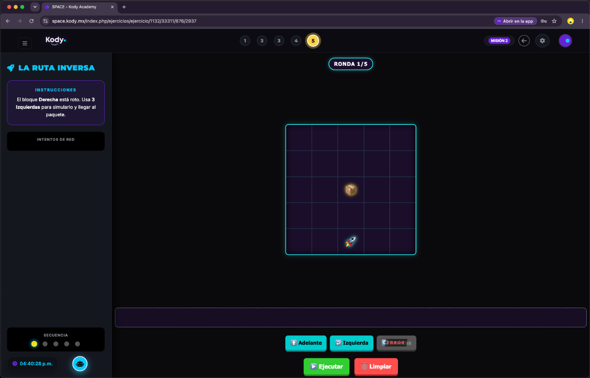Click the site info icon in address bar
Viewport: 590px width, 378px height.
45,21
